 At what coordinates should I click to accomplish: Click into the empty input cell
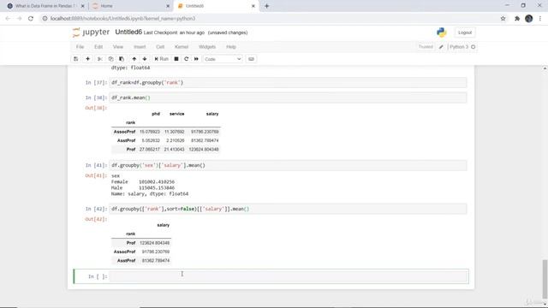(289, 276)
